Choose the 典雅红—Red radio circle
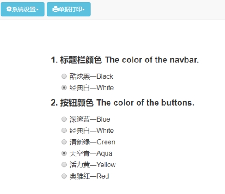225x194 pixels. [64, 176]
